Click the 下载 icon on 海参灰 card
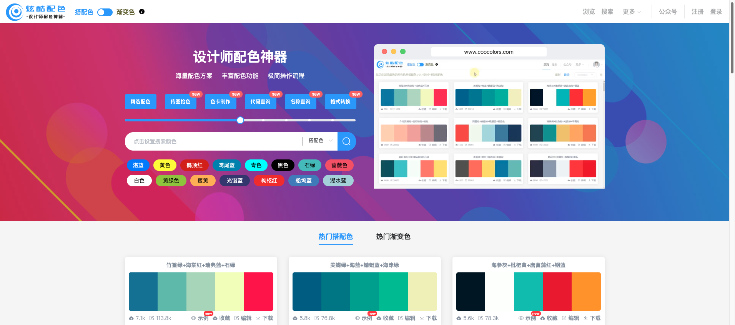The height and width of the screenshot is (325, 735). 586,318
